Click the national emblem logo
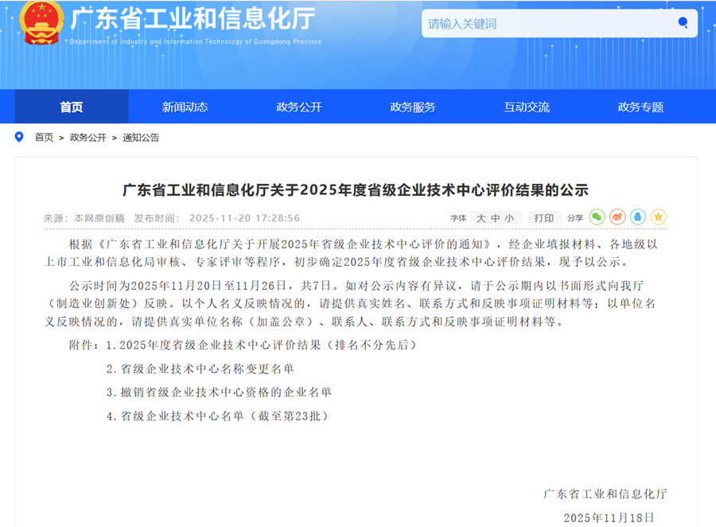716x527 pixels. tap(41, 23)
